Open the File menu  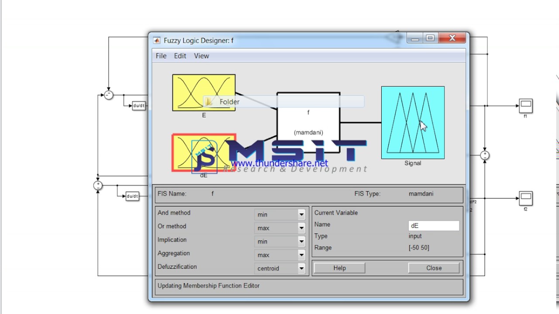pos(161,56)
